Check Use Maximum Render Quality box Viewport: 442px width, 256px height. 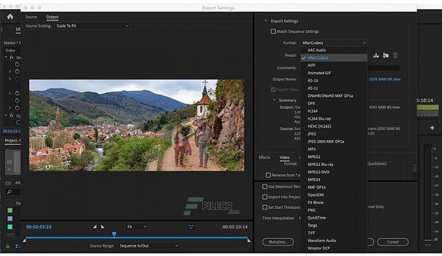pos(265,186)
